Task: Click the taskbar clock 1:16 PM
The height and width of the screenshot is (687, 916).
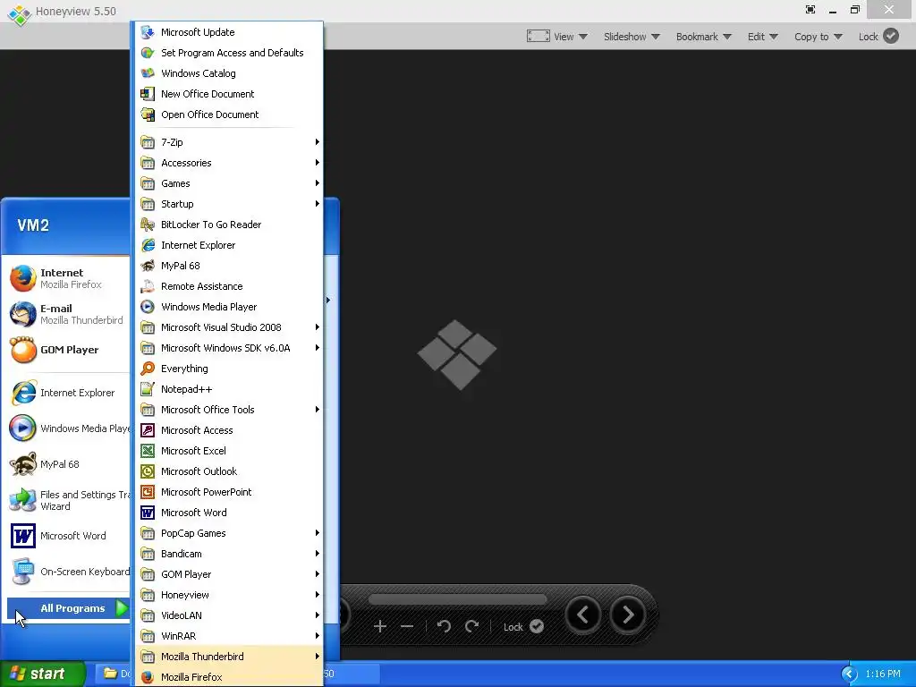Action: coord(883,674)
